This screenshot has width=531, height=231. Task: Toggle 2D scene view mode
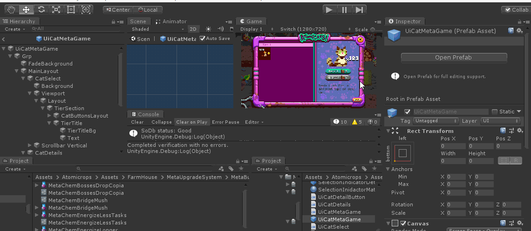coord(193,29)
